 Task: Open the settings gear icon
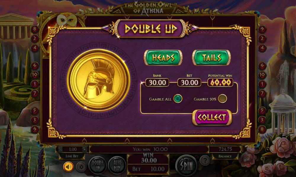[81, 167]
